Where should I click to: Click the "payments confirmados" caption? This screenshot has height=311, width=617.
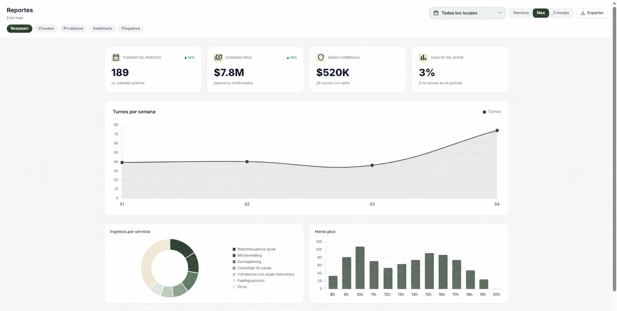234,83
